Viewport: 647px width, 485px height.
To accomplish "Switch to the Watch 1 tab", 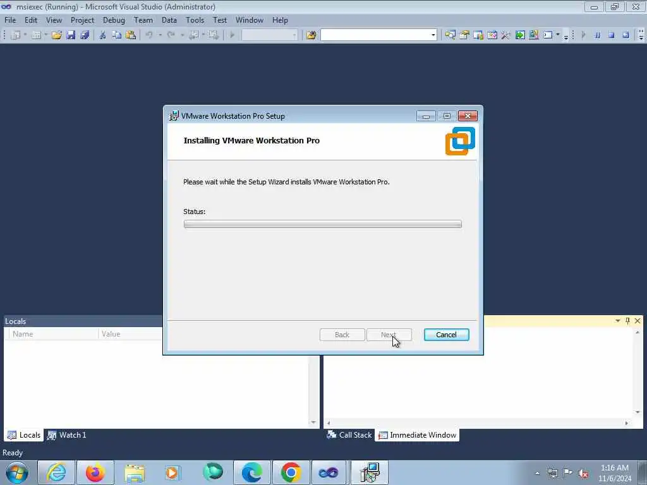I will pos(67,435).
